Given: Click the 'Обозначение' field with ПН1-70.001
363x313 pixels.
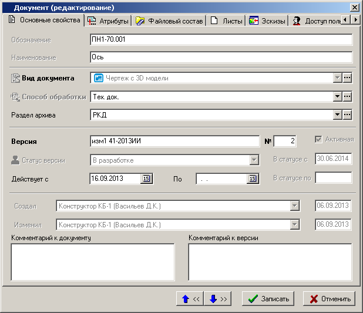Looking at the screenshot, I should 221,40.
